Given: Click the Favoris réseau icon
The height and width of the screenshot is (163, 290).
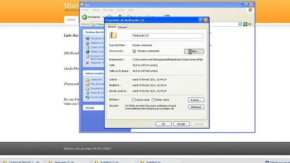Looking at the screenshot, I should click(x=87, y=97).
